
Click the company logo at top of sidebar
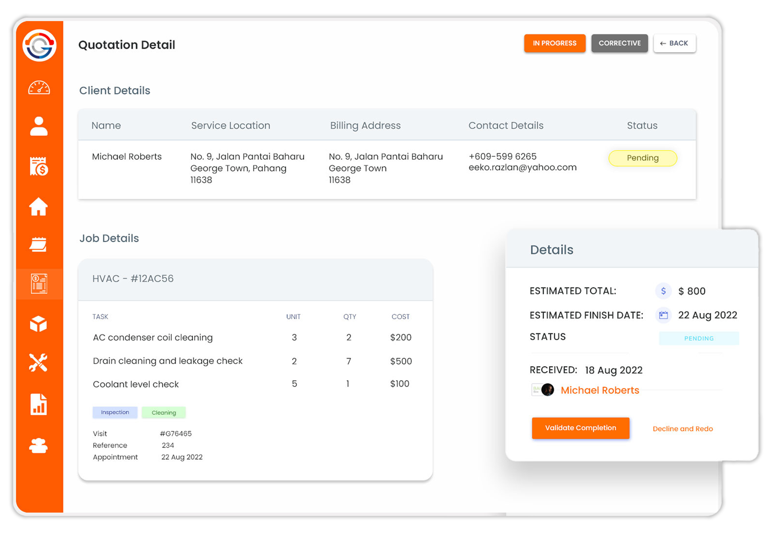click(39, 45)
